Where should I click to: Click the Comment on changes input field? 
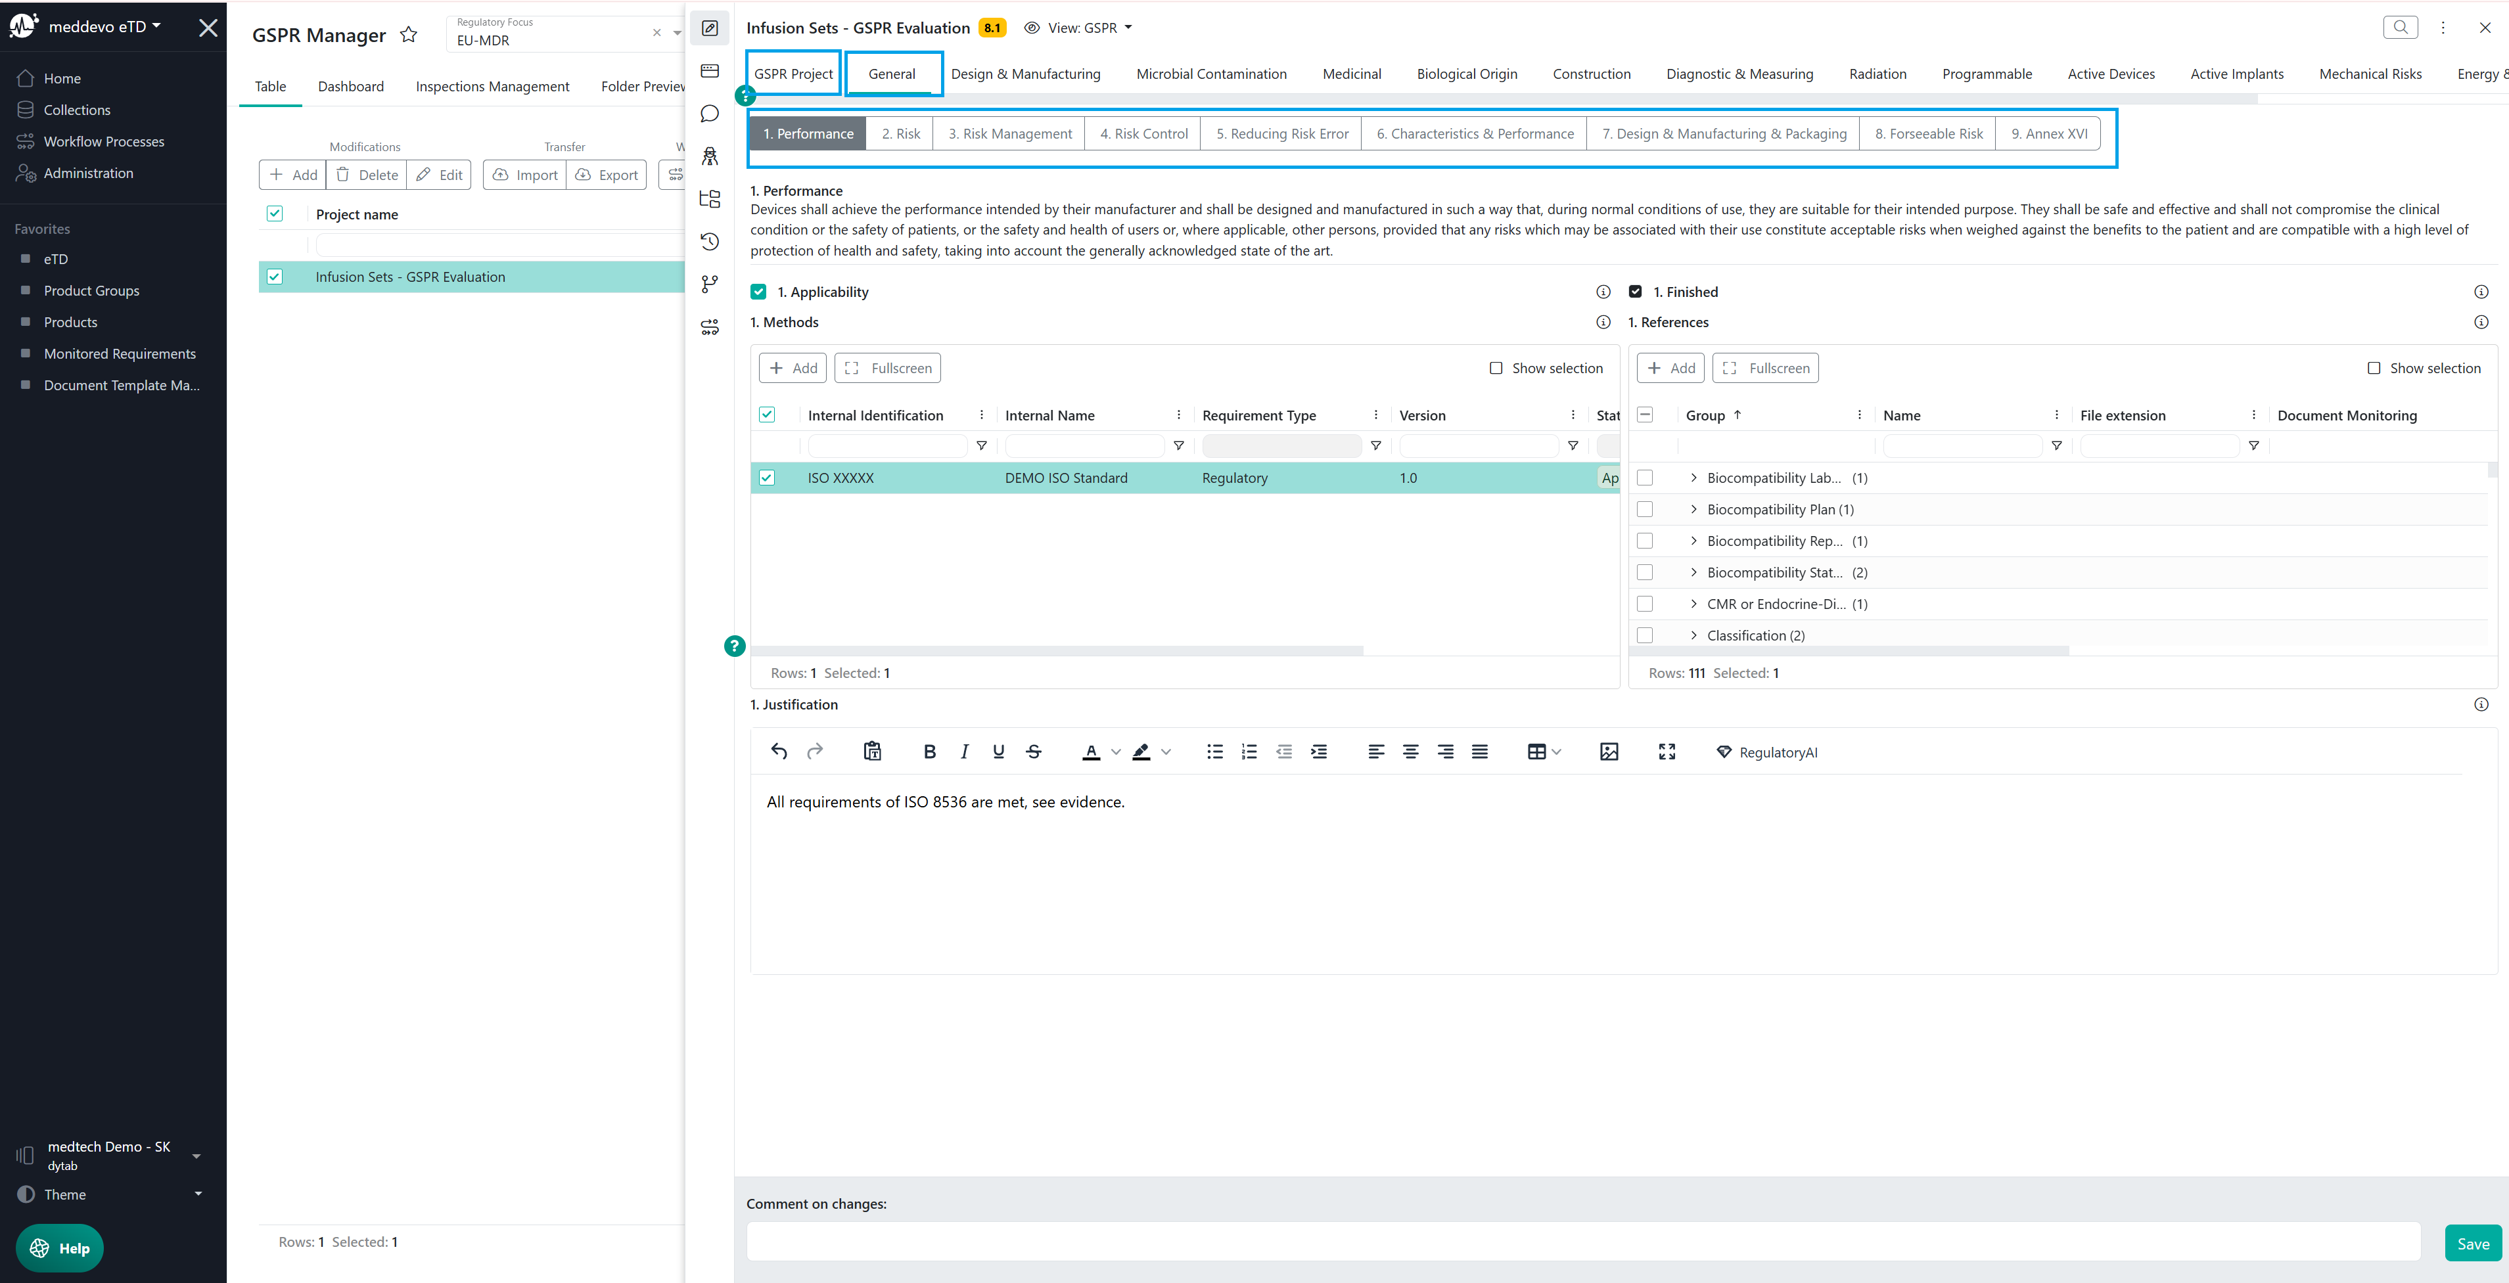point(1584,1242)
